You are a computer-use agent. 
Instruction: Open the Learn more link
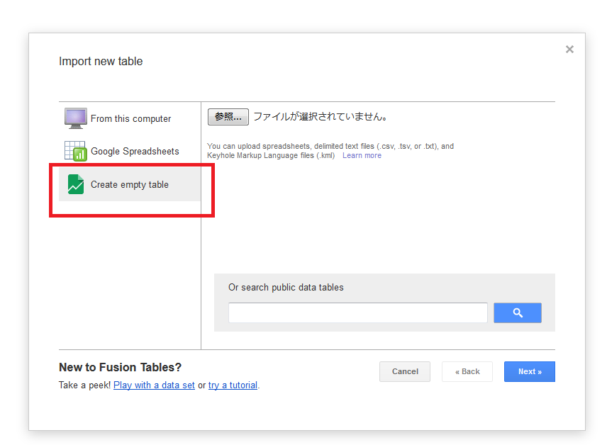pyautogui.click(x=362, y=156)
